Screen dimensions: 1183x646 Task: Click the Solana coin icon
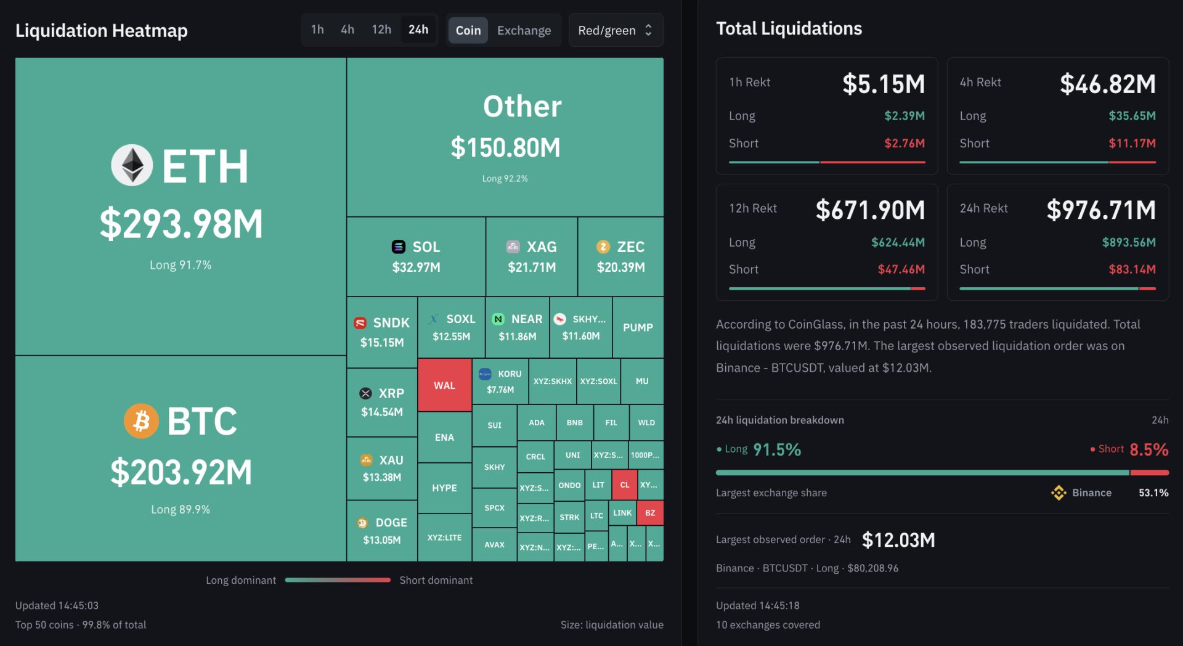coord(399,247)
